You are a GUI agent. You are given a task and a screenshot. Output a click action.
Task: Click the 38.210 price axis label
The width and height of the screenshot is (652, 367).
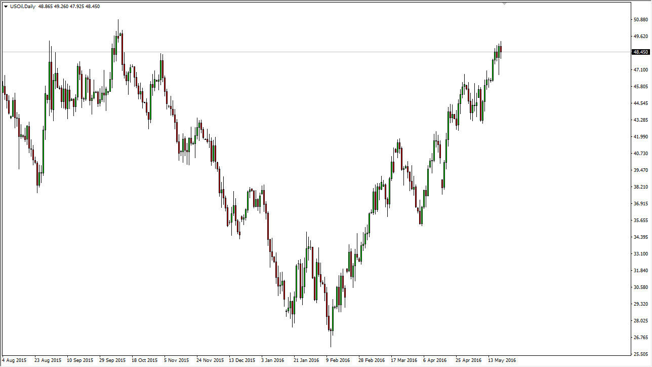(640, 187)
